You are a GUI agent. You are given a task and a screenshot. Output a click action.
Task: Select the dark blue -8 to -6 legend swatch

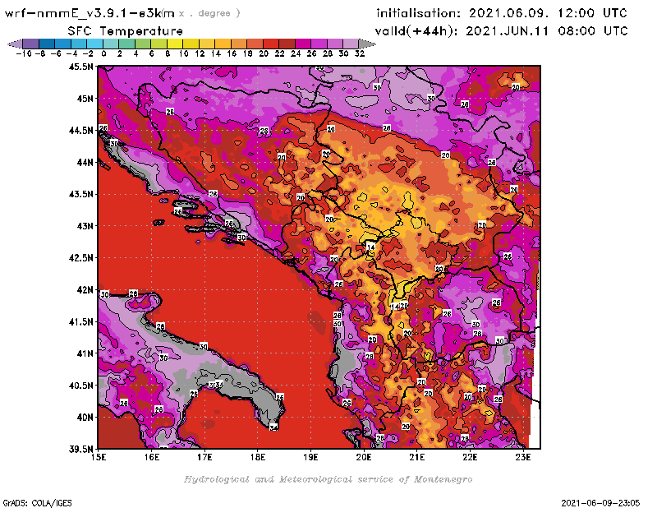point(47,44)
